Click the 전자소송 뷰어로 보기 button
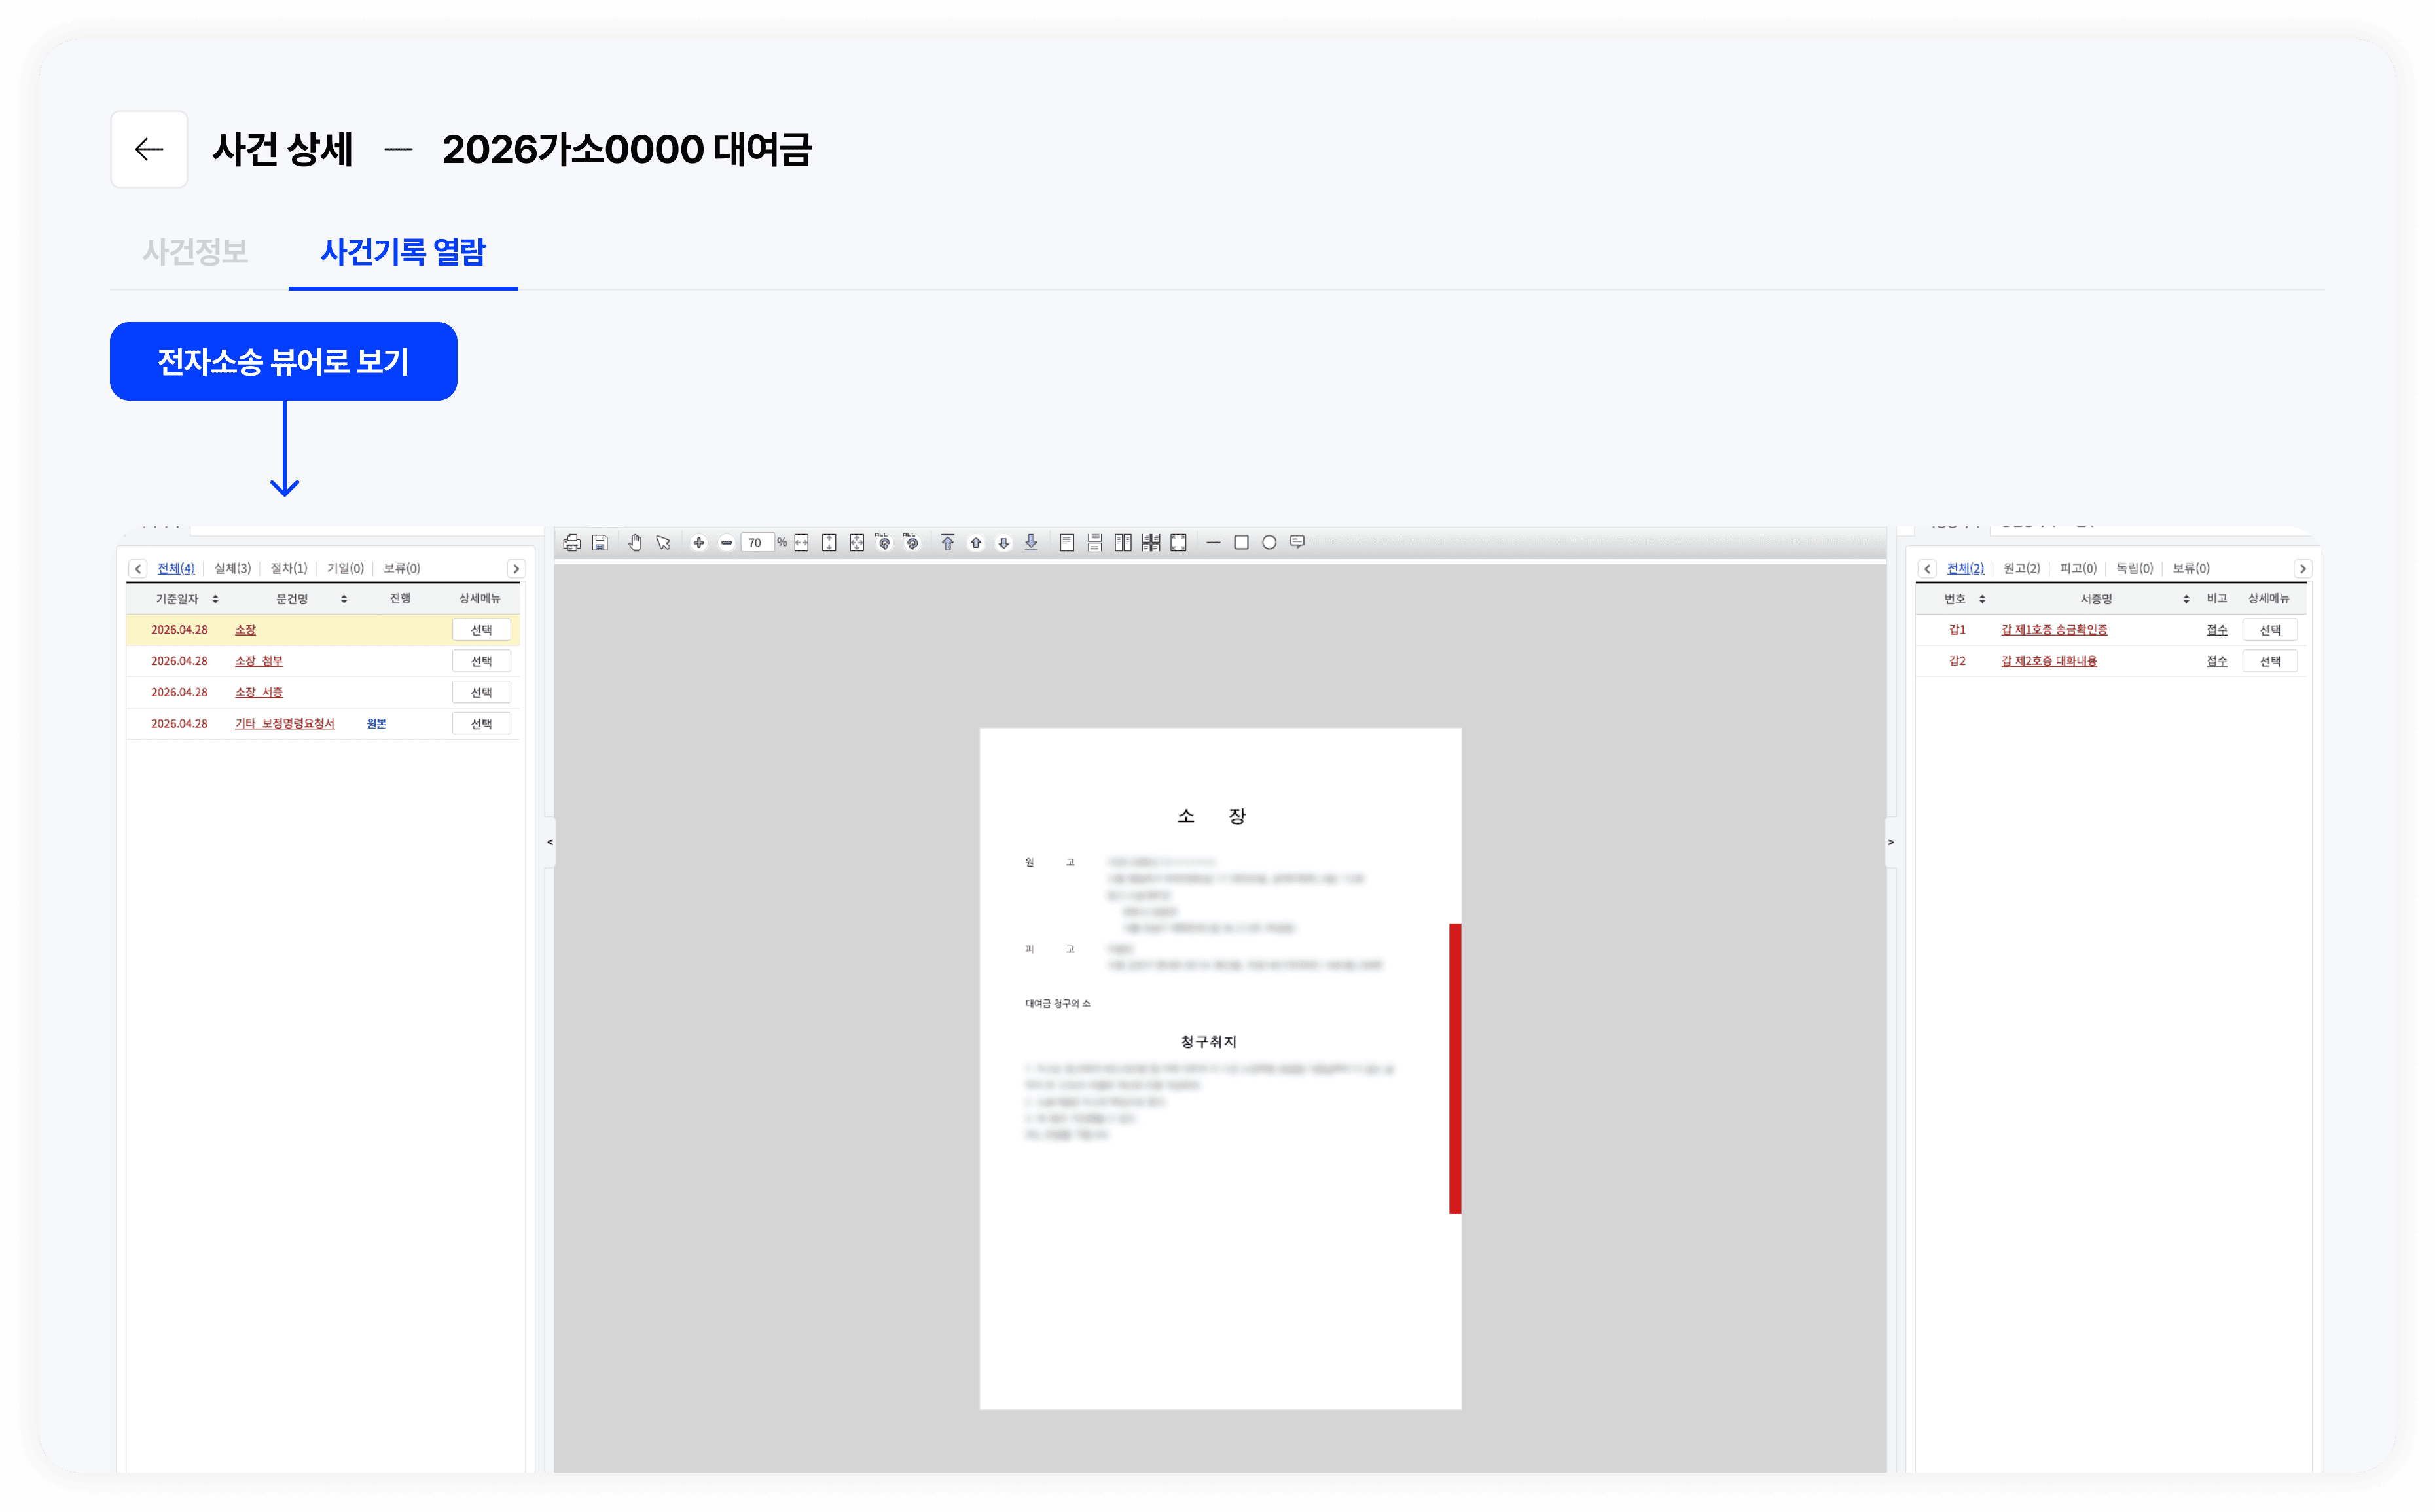Image resolution: width=2435 pixels, height=1512 pixels. [284, 361]
